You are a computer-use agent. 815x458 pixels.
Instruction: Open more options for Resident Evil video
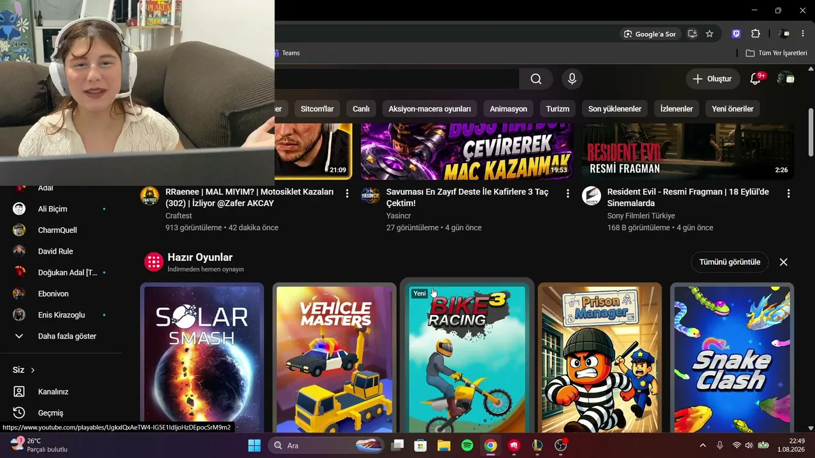click(x=788, y=193)
